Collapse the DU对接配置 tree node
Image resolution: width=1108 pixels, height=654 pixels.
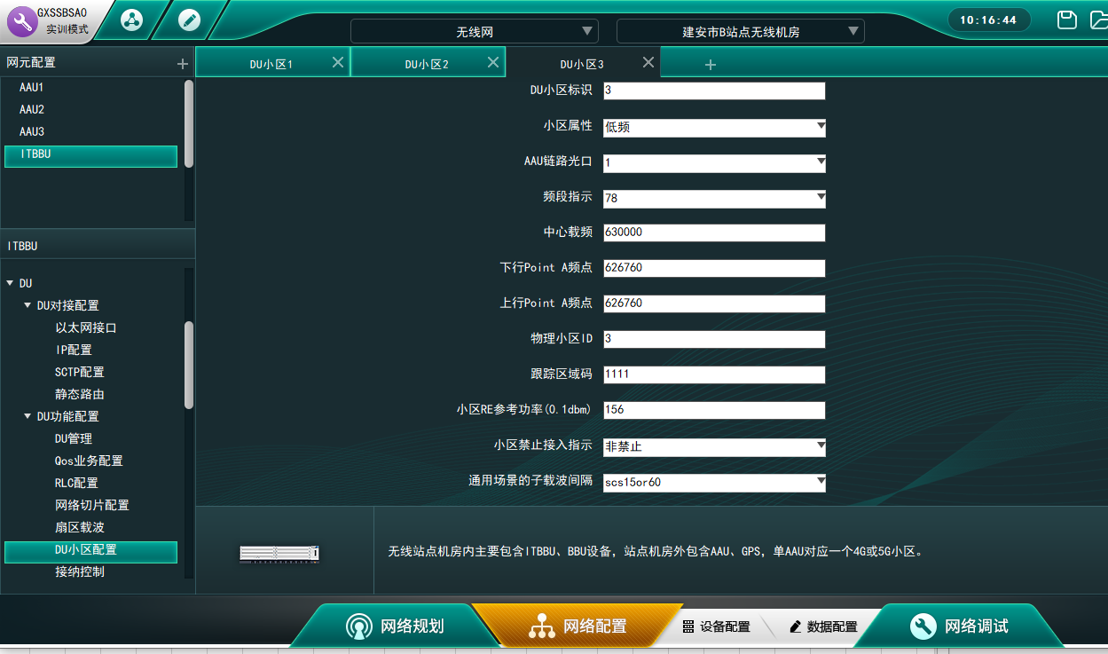[x=28, y=305]
